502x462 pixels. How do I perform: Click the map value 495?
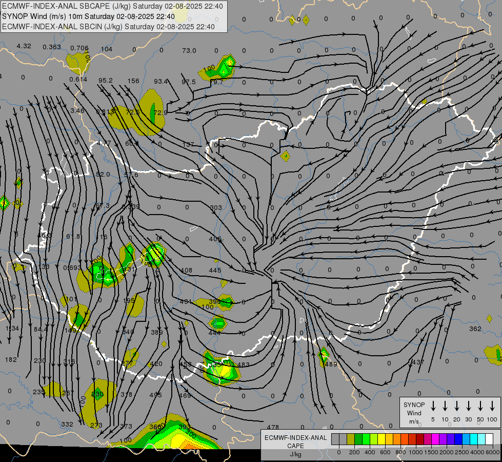click(155, 395)
